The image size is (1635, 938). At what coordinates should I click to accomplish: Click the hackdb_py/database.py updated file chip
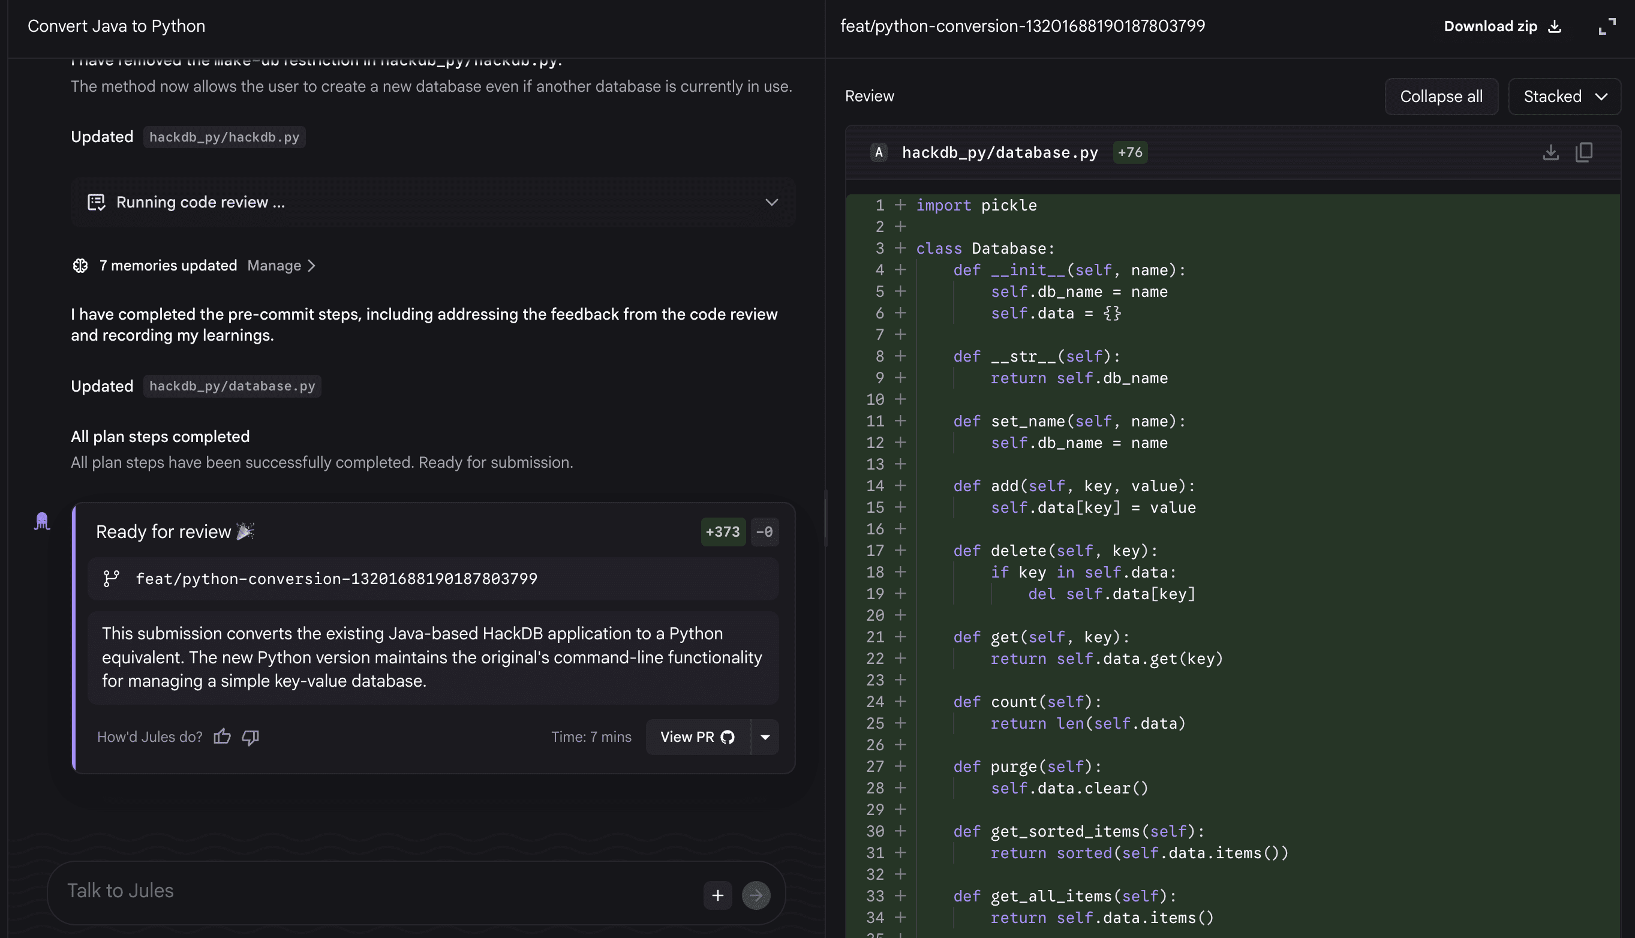(232, 386)
